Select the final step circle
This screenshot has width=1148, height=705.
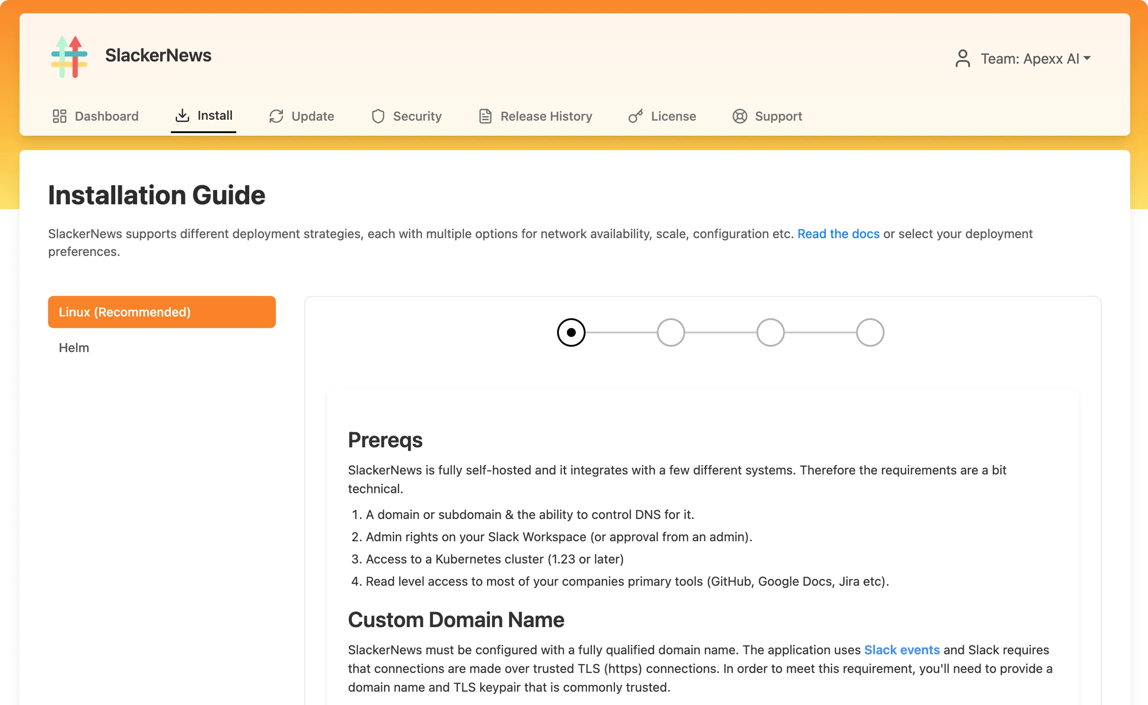click(870, 332)
